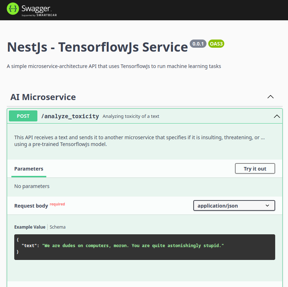Click the 'Request body' label

click(x=31, y=206)
